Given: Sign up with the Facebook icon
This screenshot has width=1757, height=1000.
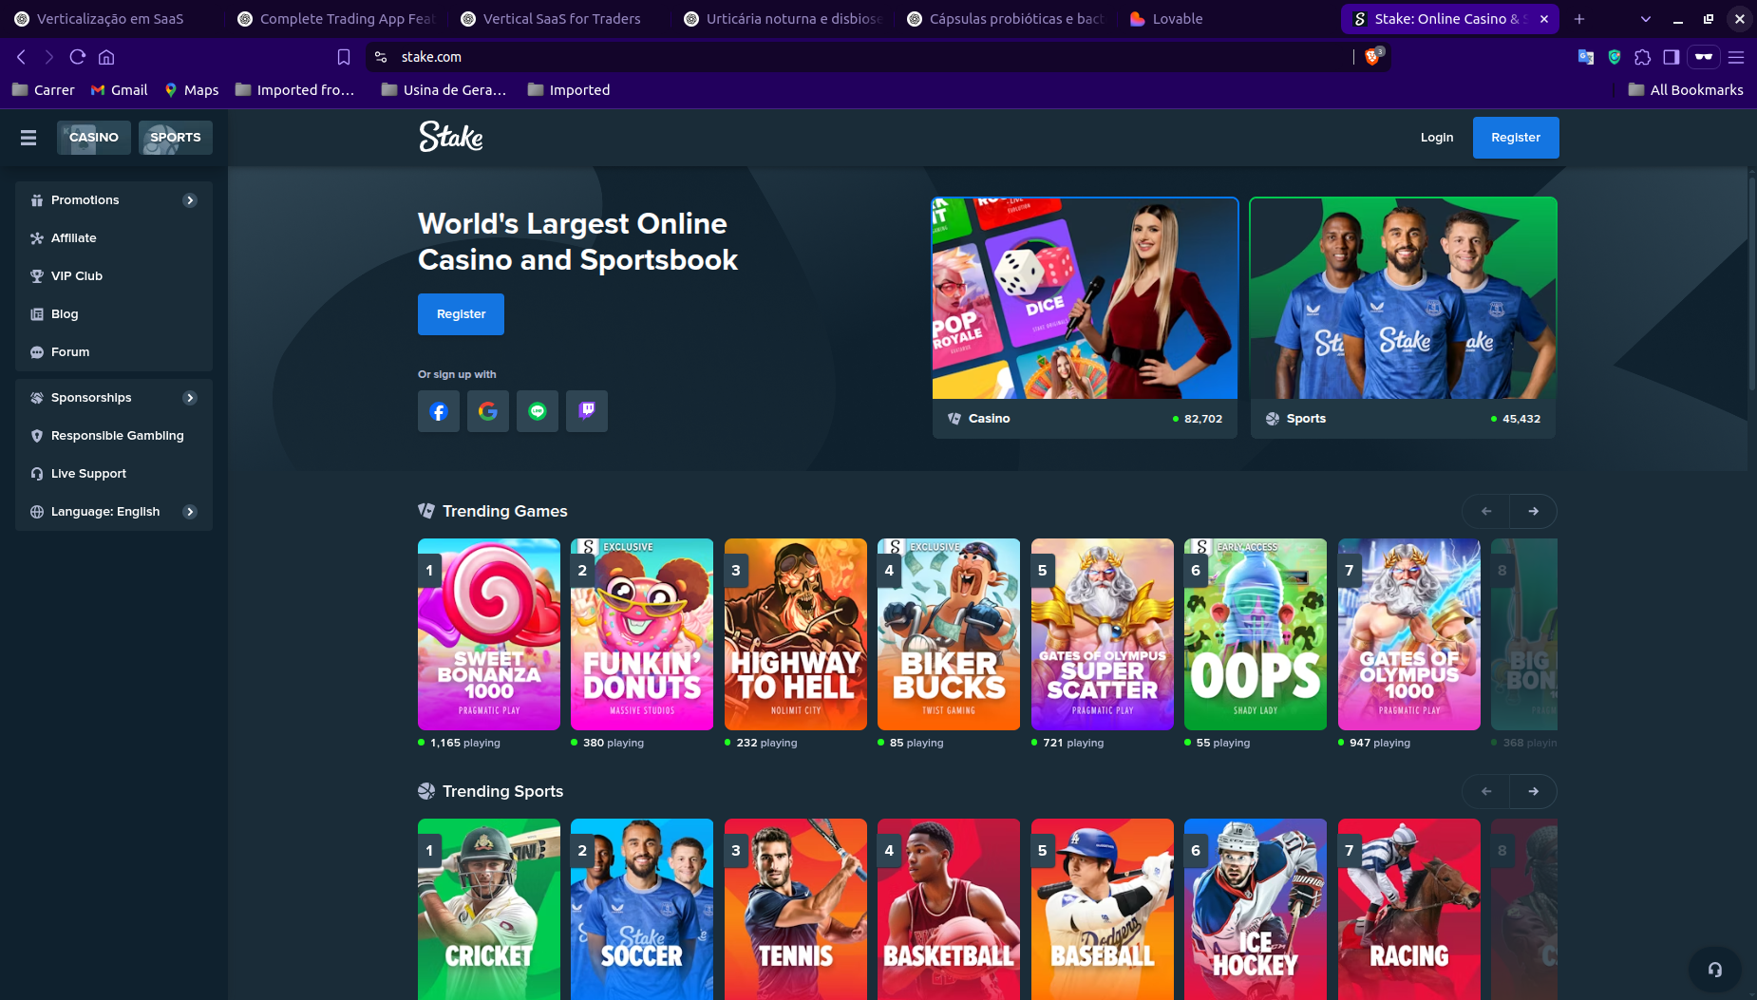Looking at the screenshot, I should tap(439, 411).
